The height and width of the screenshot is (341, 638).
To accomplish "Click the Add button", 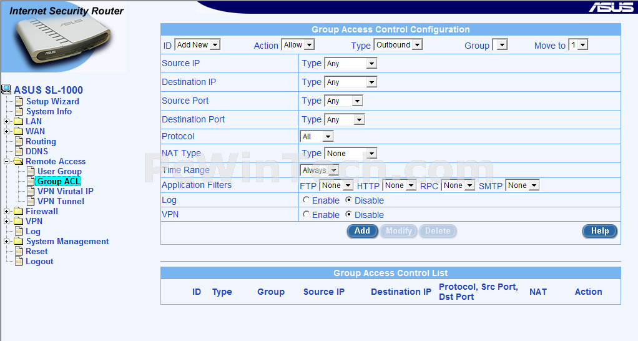I will [362, 230].
